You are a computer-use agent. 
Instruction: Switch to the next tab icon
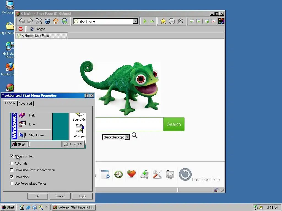pyautogui.click(x=198, y=21)
